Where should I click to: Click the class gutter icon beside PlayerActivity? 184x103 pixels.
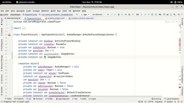(9, 35)
